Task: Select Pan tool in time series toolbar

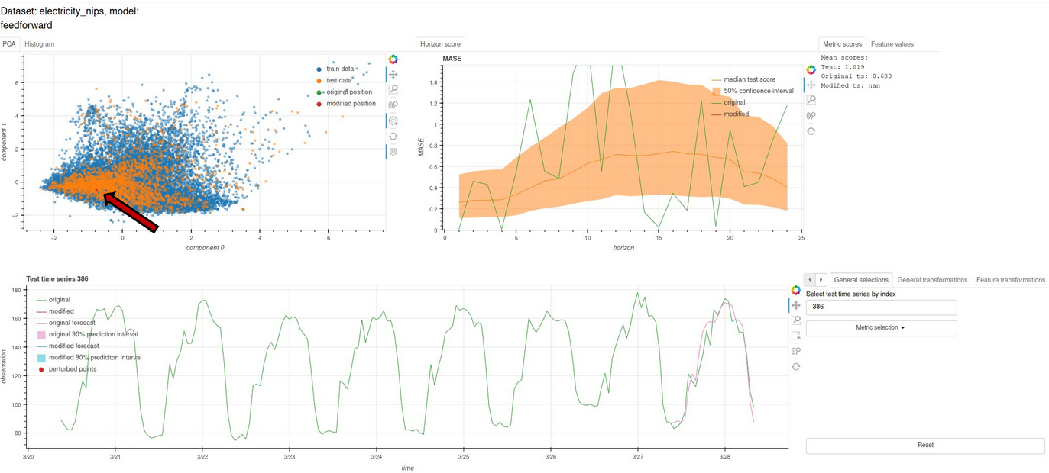Action: pos(795,305)
